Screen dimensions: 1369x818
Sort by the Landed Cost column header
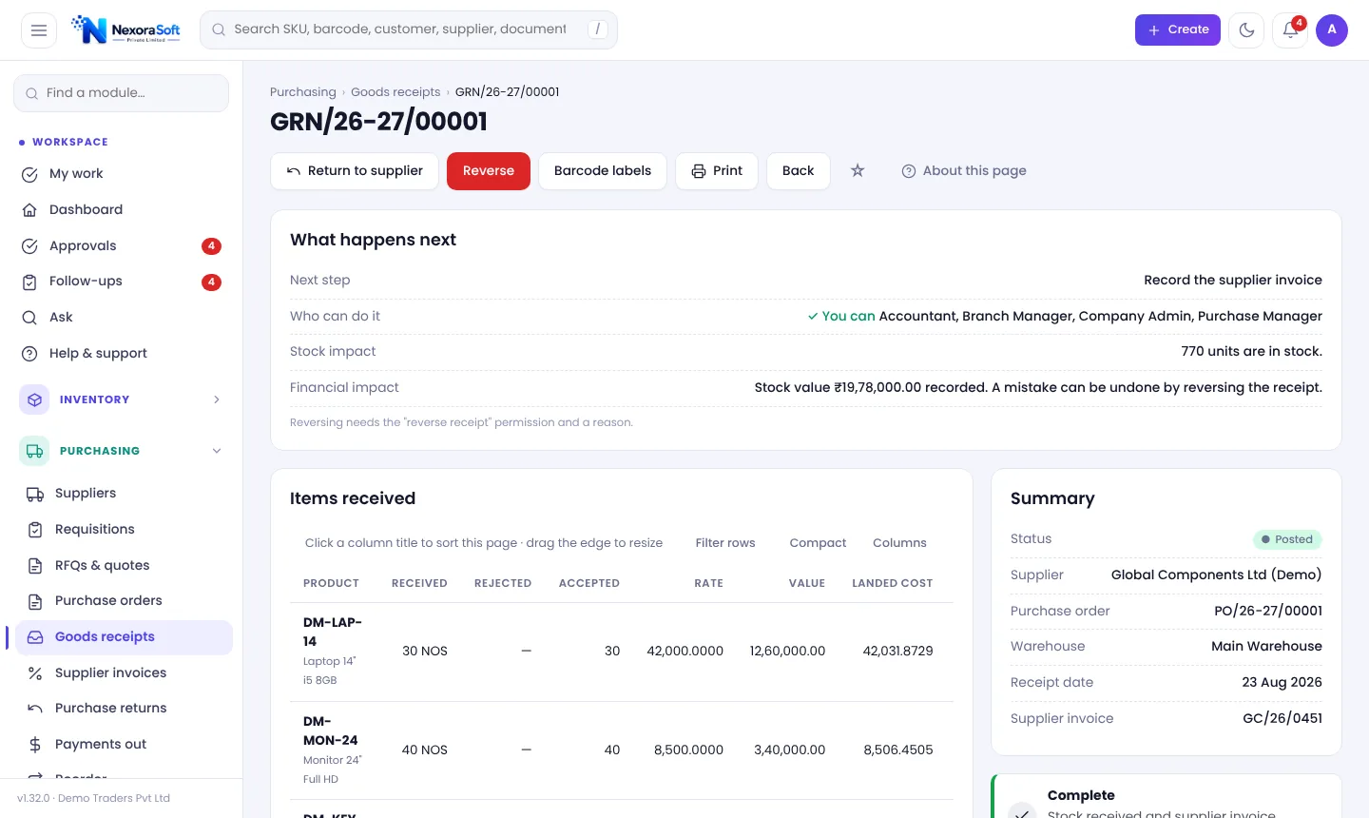point(893,583)
